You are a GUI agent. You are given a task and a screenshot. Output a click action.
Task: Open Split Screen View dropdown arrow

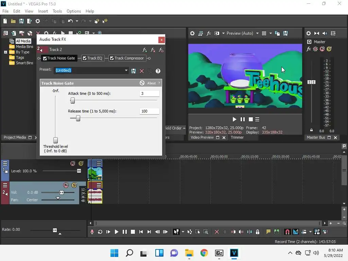coord(223,34)
